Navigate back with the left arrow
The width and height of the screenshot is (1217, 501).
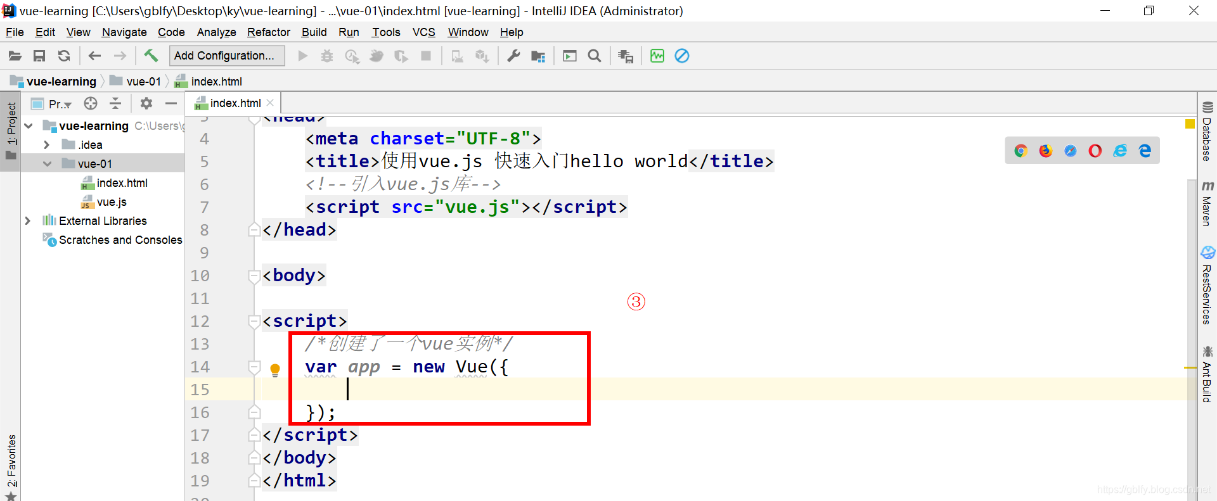pyautogui.click(x=94, y=56)
